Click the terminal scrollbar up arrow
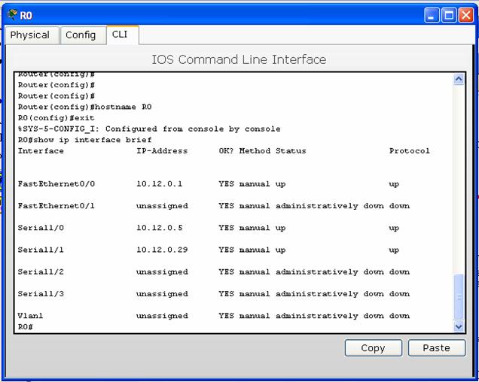This screenshot has height=382, width=479. pos(459,78)
